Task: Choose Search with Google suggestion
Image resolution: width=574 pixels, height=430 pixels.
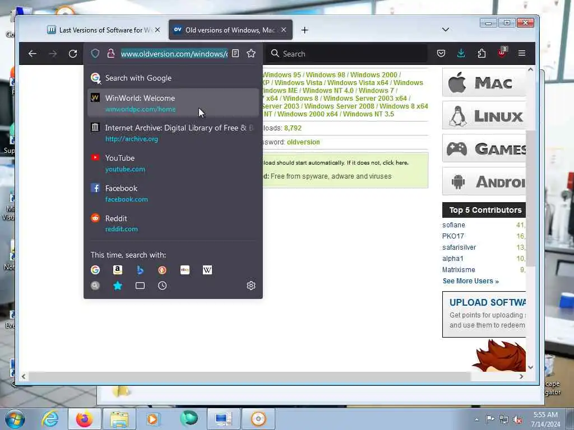Action: click(x=173, y=78)
